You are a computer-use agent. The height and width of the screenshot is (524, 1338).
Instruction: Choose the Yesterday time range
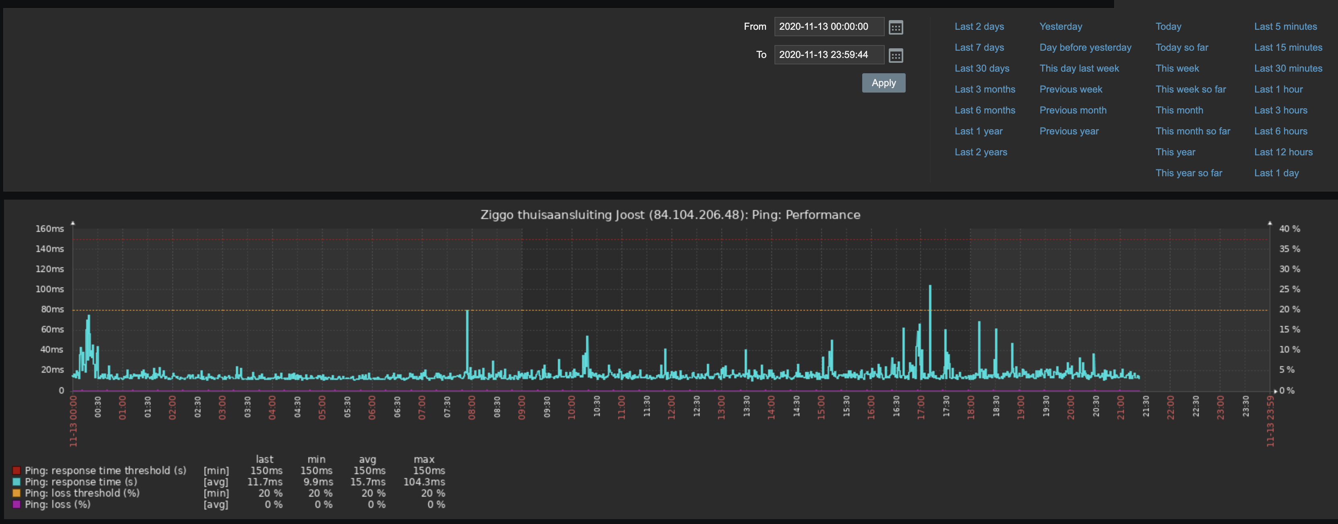tap(1060, 27)
